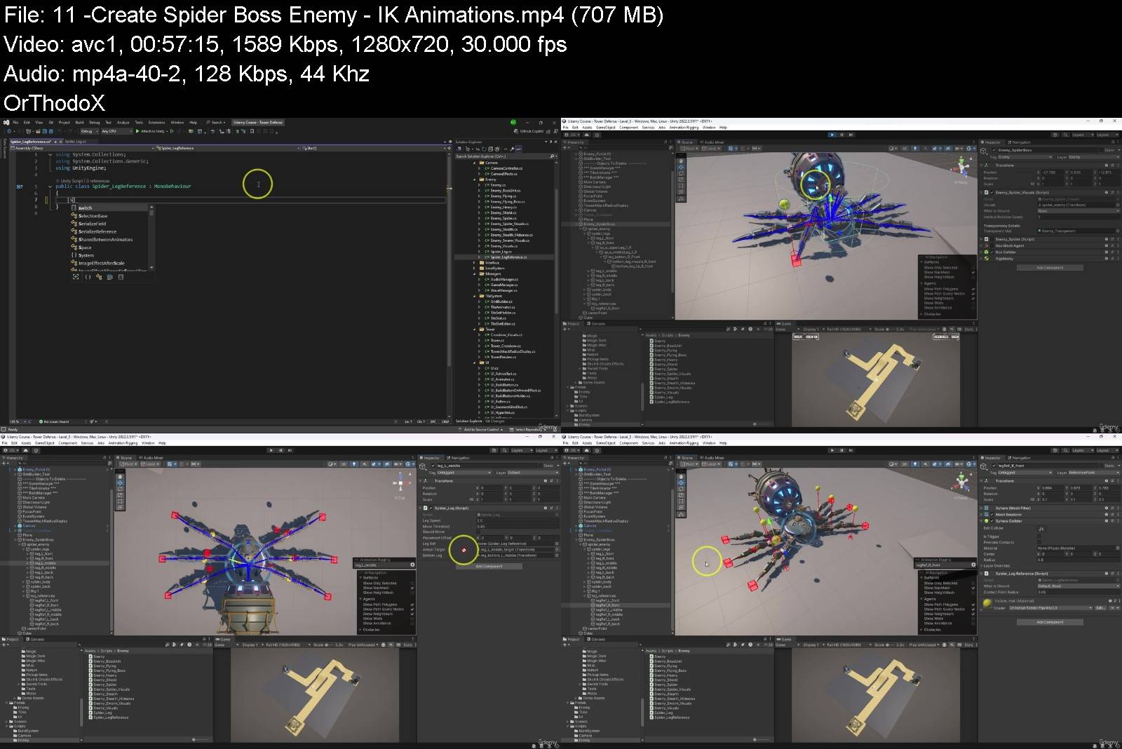Click the scene orientation gizmo in Enemy_SpiderBoss frame
Image resolution: width=1122 pixels, height=749 pixels.
[x=961, y=166]
